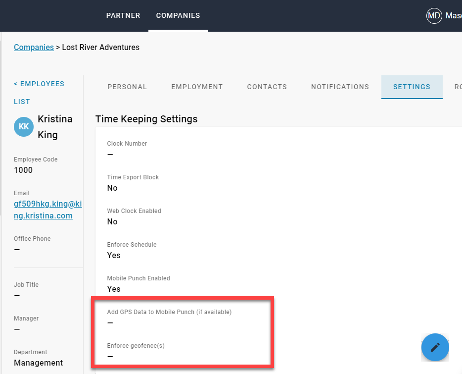The image size is (462, 374).
Task: Return to the EMPLOYEES LIST
Action: point(39,92)
